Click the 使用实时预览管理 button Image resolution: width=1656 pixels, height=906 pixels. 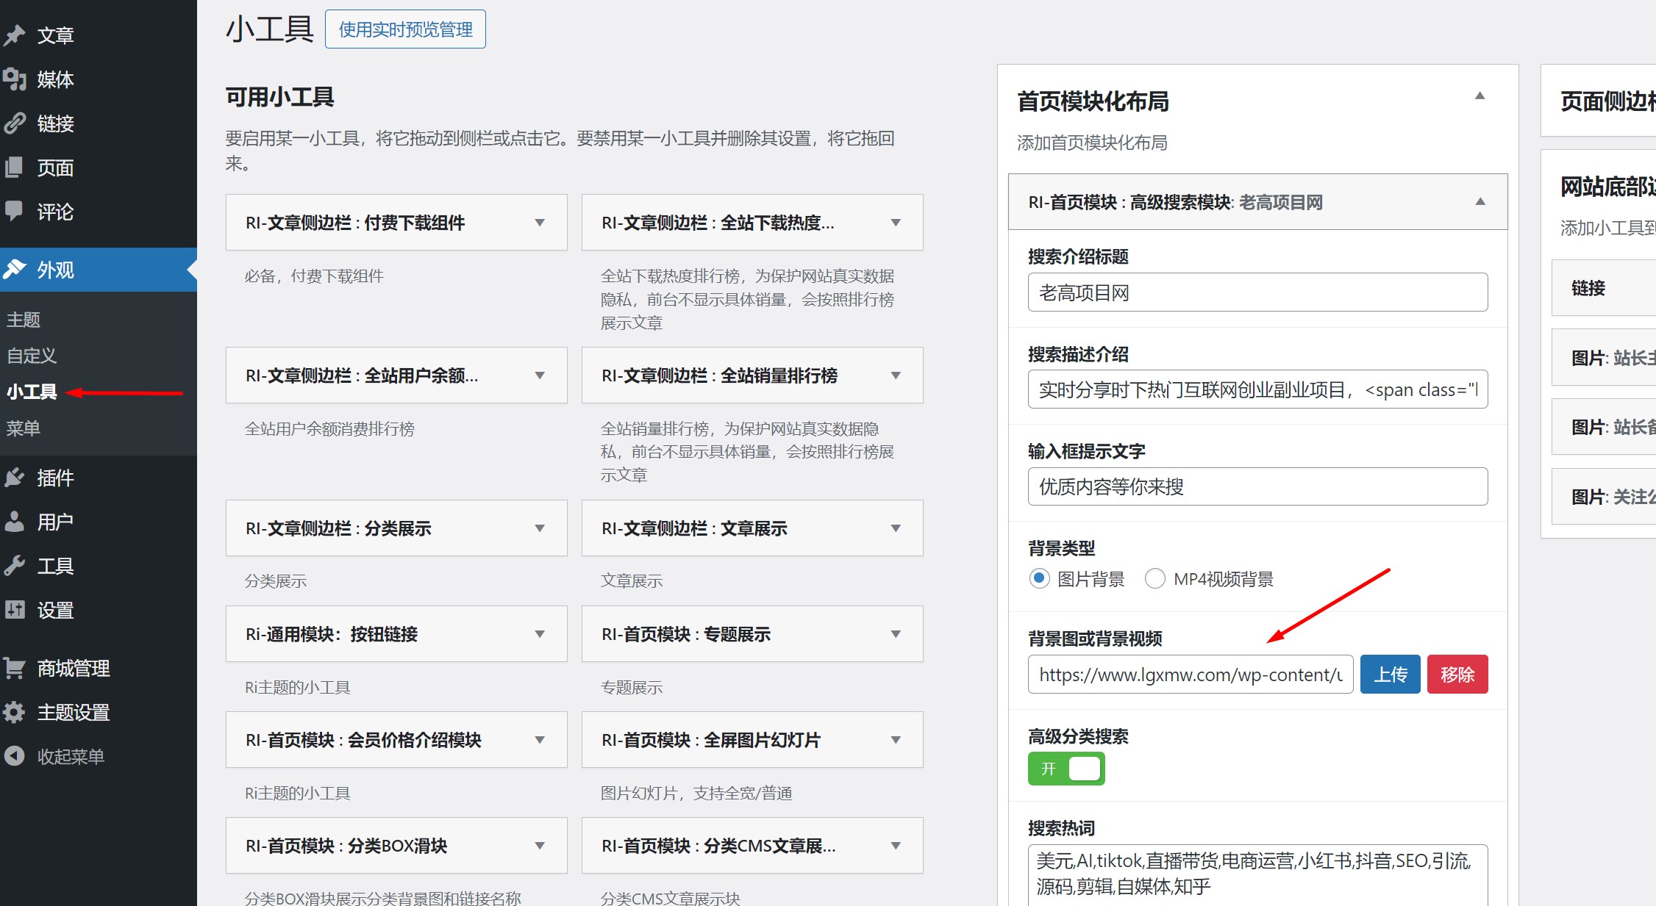[405, 29]
